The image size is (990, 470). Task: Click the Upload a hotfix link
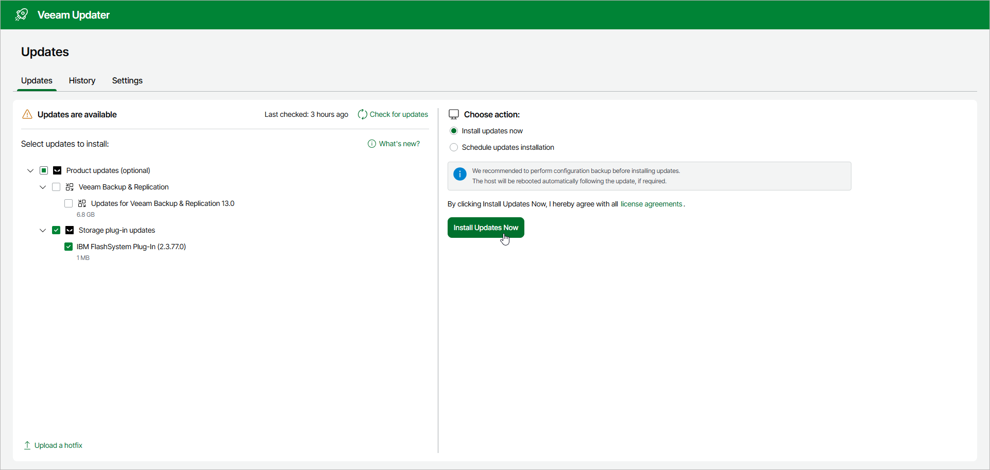coord(58,445)
